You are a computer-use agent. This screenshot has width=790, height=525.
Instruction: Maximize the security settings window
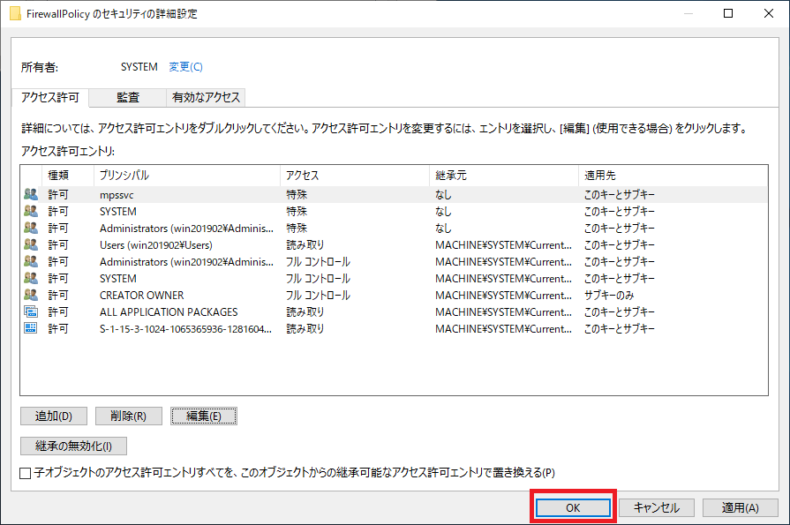coord(728,13)
